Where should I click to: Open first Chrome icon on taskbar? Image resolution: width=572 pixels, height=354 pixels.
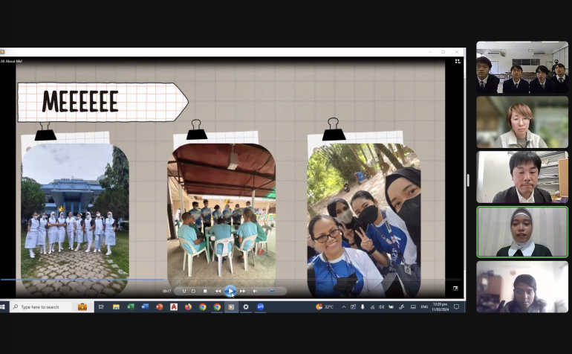point(203,307)
